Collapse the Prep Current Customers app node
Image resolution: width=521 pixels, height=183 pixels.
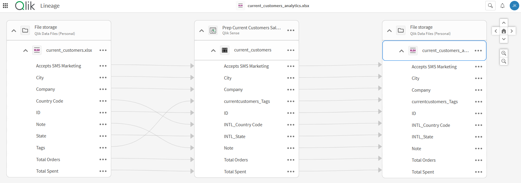tap(202, 30)
